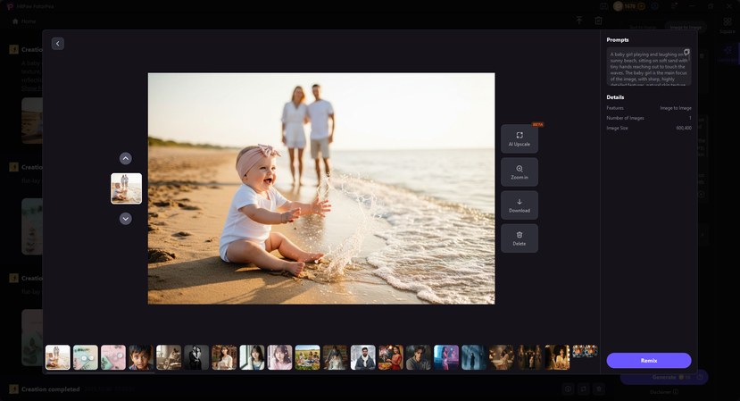Select first thumbnail in bottom filmstrip
740x401 pixels.
58,357
